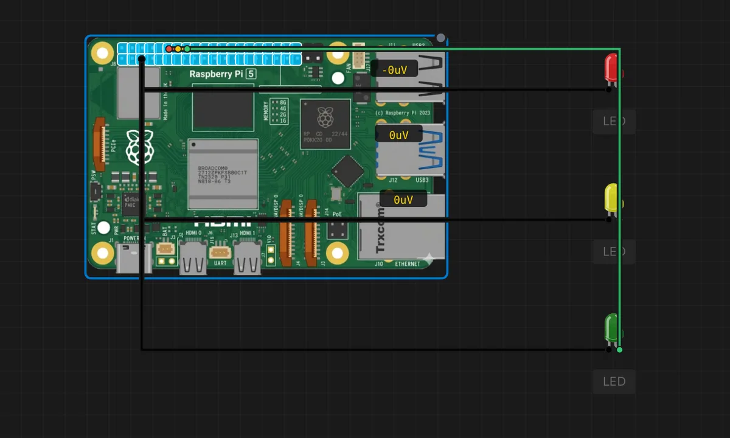The height and width of the screenshot is (438, 730).
Task: Click the black ground wire pin on header
Action: click(x=141, y=58)
